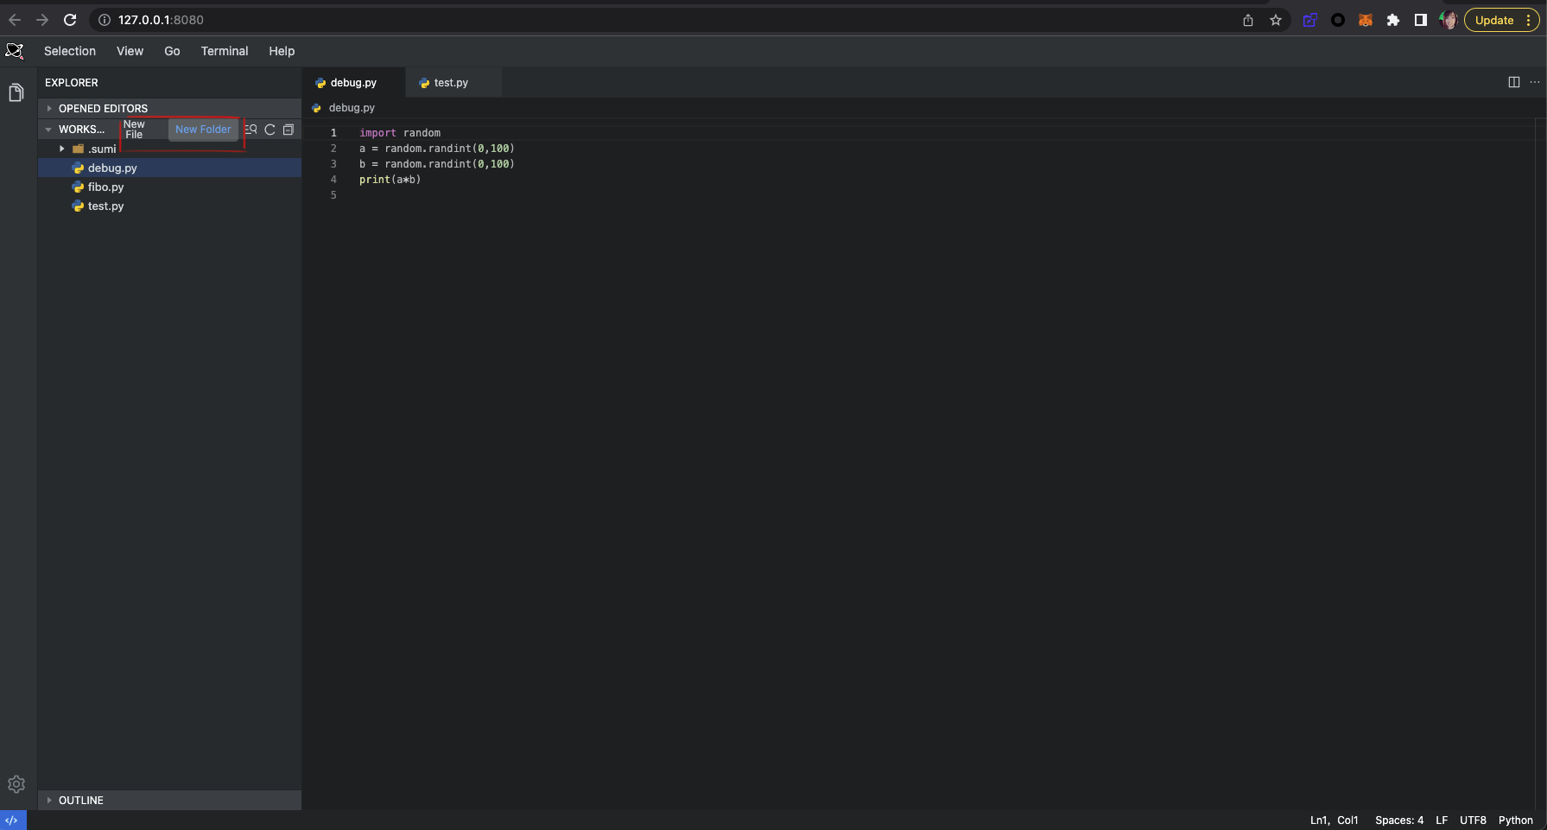Open Chrome's Extensions puzzle menu
The height and width of the screenshot is (830, 1547).
[x=1393, y=19]
